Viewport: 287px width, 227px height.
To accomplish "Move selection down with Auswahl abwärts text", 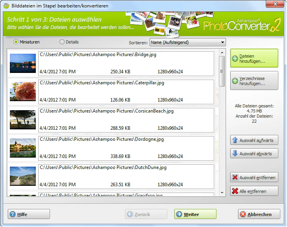I will [x=256, y=154].
